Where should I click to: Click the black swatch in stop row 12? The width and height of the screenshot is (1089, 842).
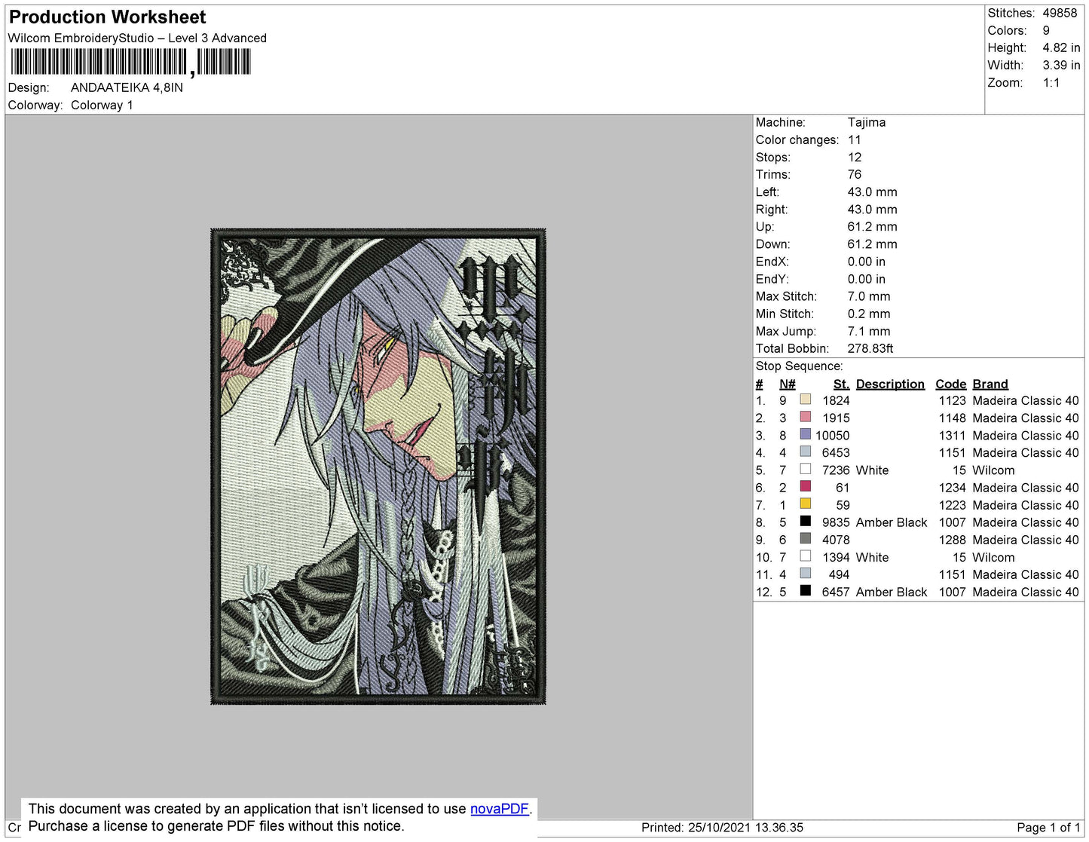tap(806, 590)
